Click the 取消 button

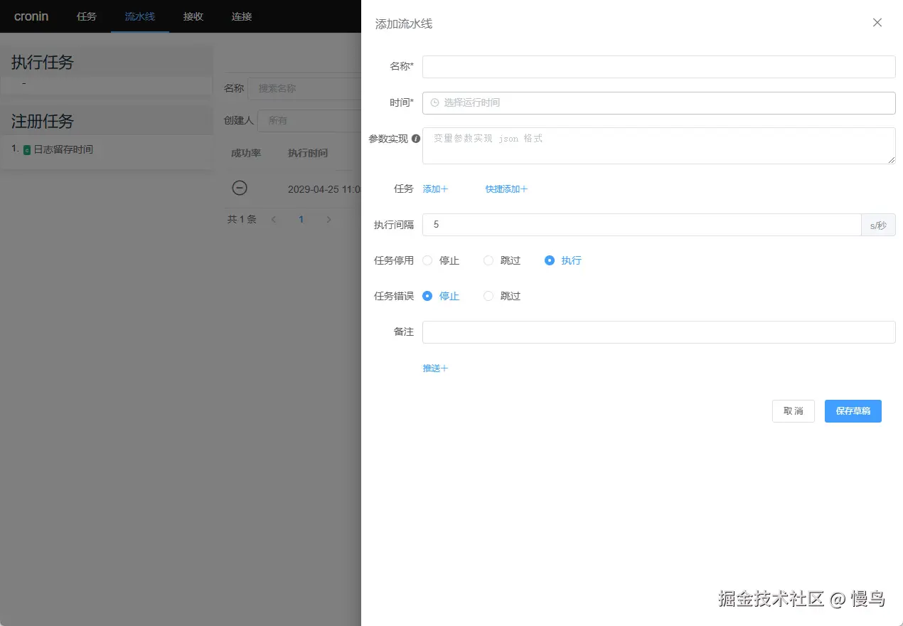point(794,411)
